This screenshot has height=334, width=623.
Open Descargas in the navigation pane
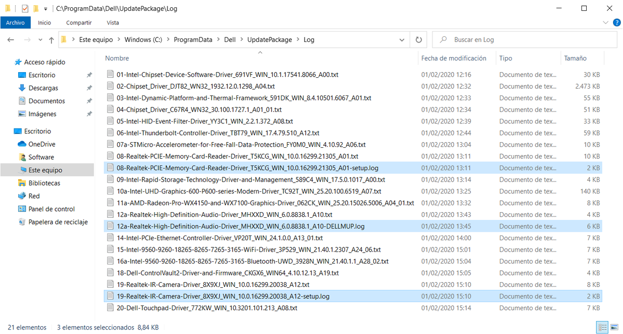tap(43, 88)
